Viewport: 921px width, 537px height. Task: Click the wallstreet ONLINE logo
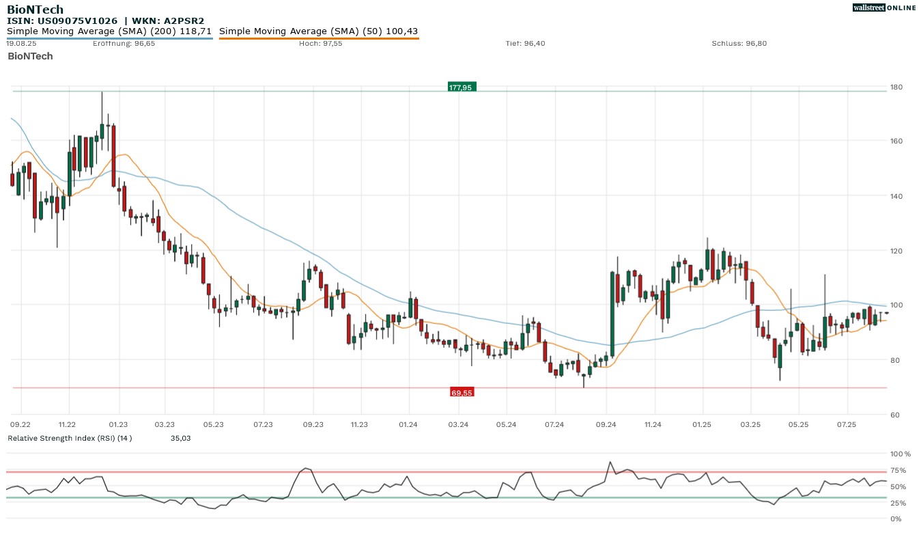pyautogui.click(x=884, y=8)
